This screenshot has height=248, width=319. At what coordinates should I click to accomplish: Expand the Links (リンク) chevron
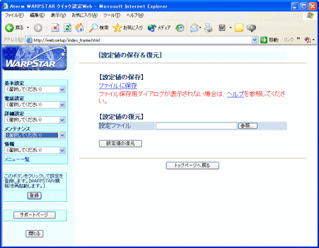[x=299, y=38]
